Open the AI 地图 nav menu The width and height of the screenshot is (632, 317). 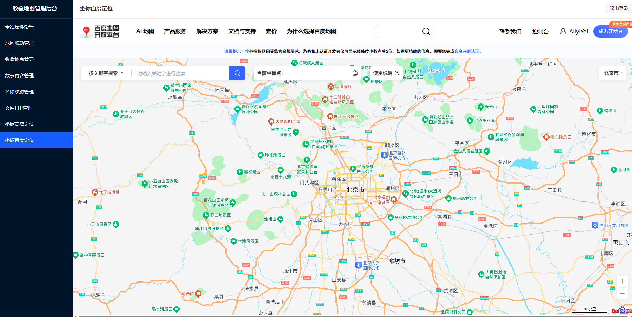145,31
